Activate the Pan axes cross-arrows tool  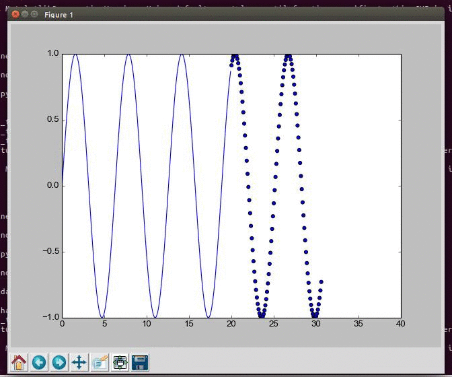(x=79, y=362)
